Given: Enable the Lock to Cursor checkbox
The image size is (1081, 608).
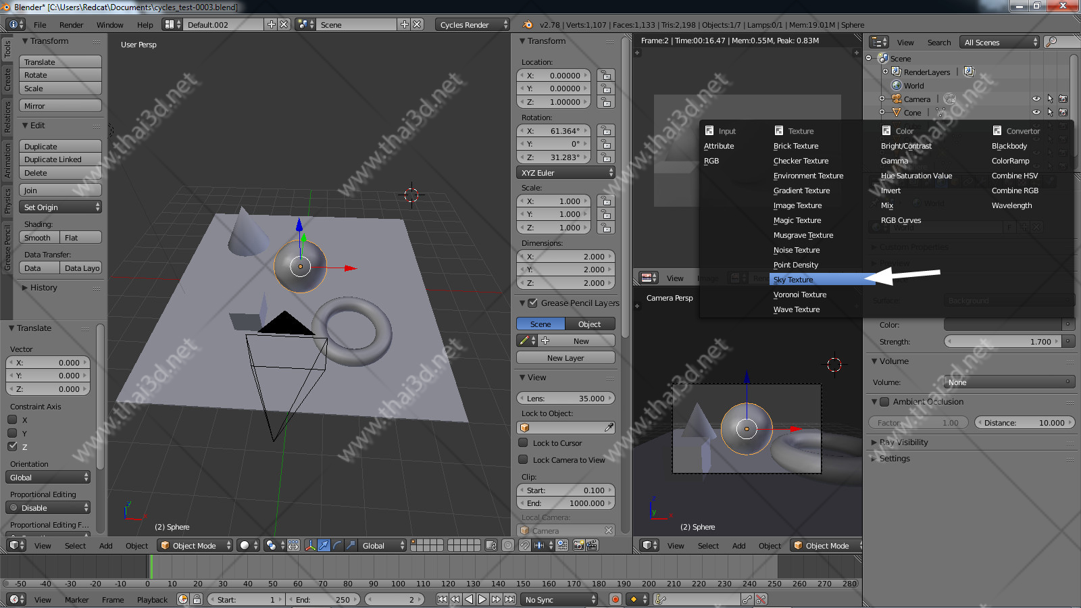Looking at the screenshot, I should (x=523, y=443).
